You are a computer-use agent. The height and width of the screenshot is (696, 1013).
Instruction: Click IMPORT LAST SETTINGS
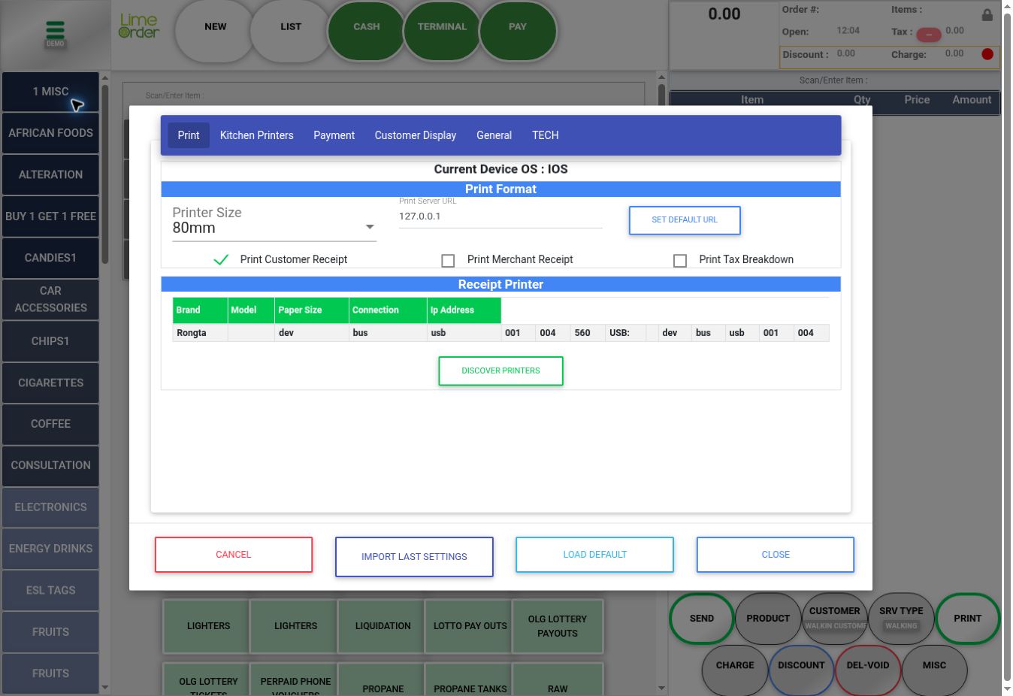414,557
